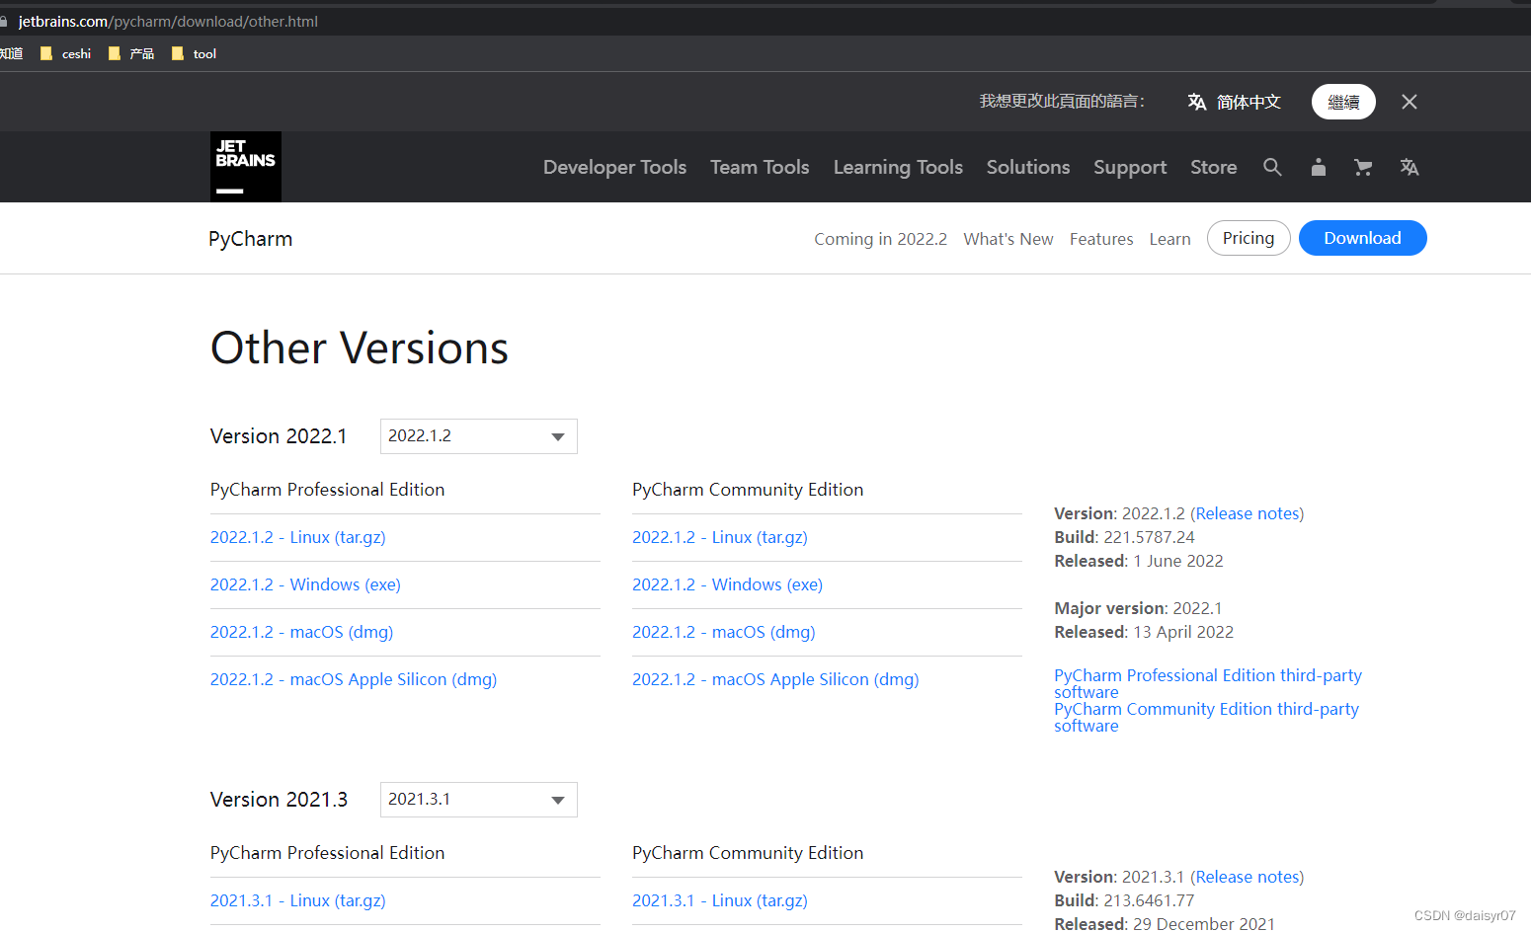
Task: Open the tool bookmark folder
Action: click(x=195, y=53)
